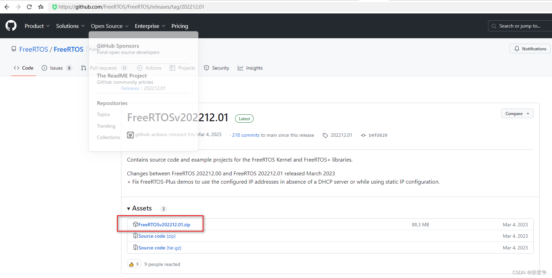Expand the Open Source menu
Viewport: 552px width, 278px height.
109,26
